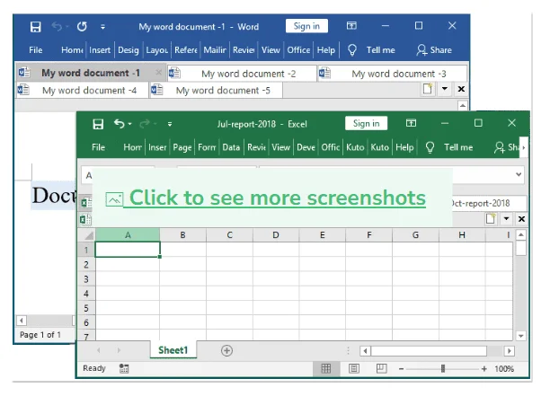Switch to the My word document -2 tab
Screen dimensions: 559x405
point(243,74)
